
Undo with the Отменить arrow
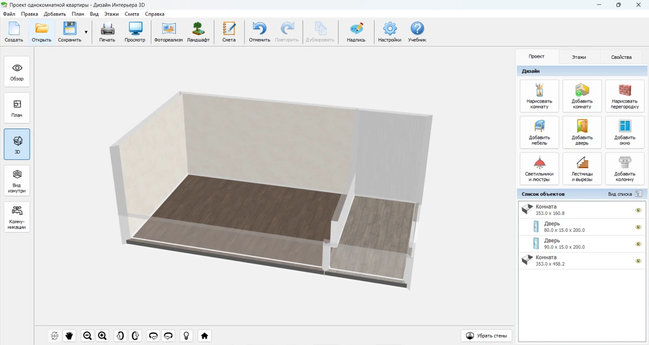[260, 32]
